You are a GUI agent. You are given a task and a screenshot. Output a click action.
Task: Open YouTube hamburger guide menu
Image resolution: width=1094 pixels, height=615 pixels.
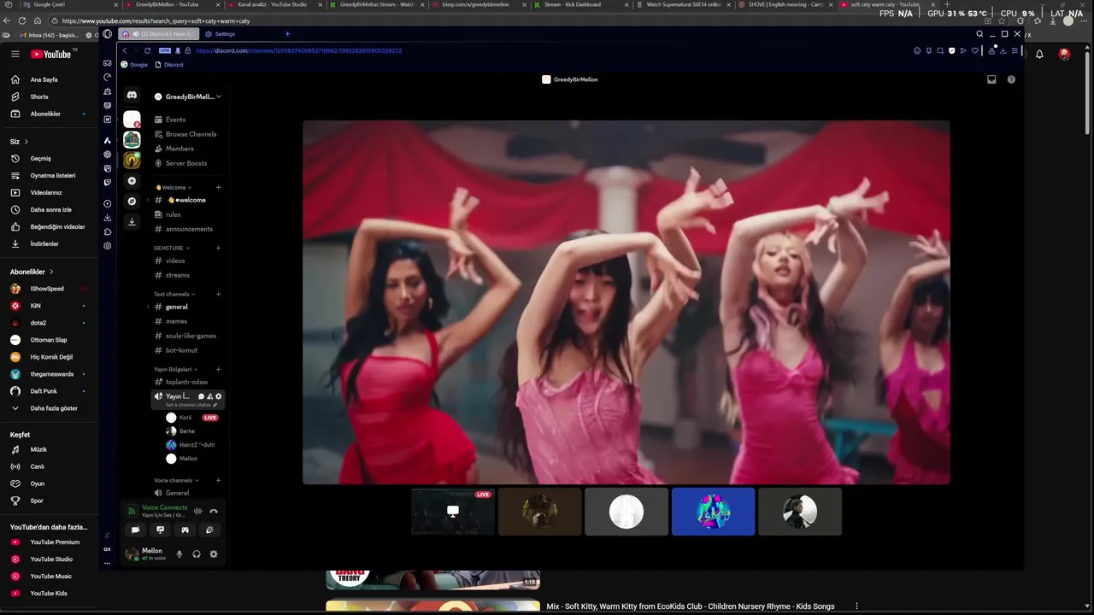pyautogui.click(x=15, y=54)
